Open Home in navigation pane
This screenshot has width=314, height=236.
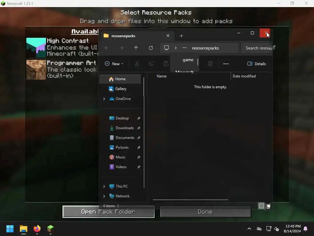pos(120,79)
